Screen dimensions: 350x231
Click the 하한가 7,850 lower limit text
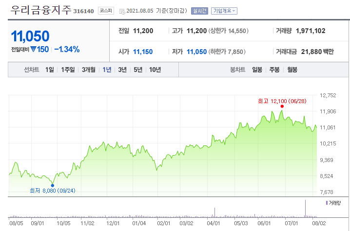[x=227, y=52]
